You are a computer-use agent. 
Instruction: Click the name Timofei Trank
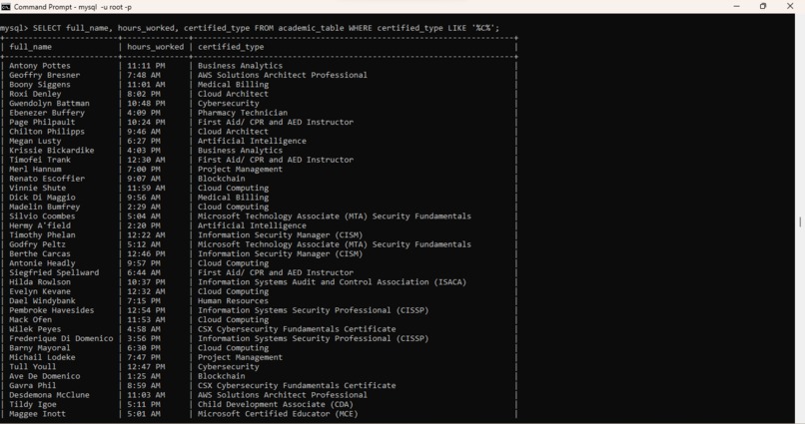click(40, 160)
